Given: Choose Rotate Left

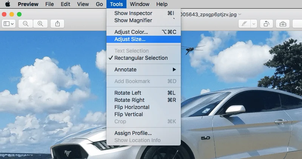Looking at the screenshot, I should 144,93.
